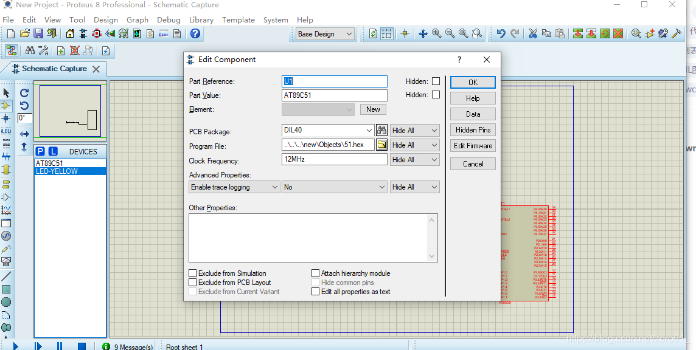Enable Exclude from Simulation checkbox

pyautogui.click(x=193, y=273)
